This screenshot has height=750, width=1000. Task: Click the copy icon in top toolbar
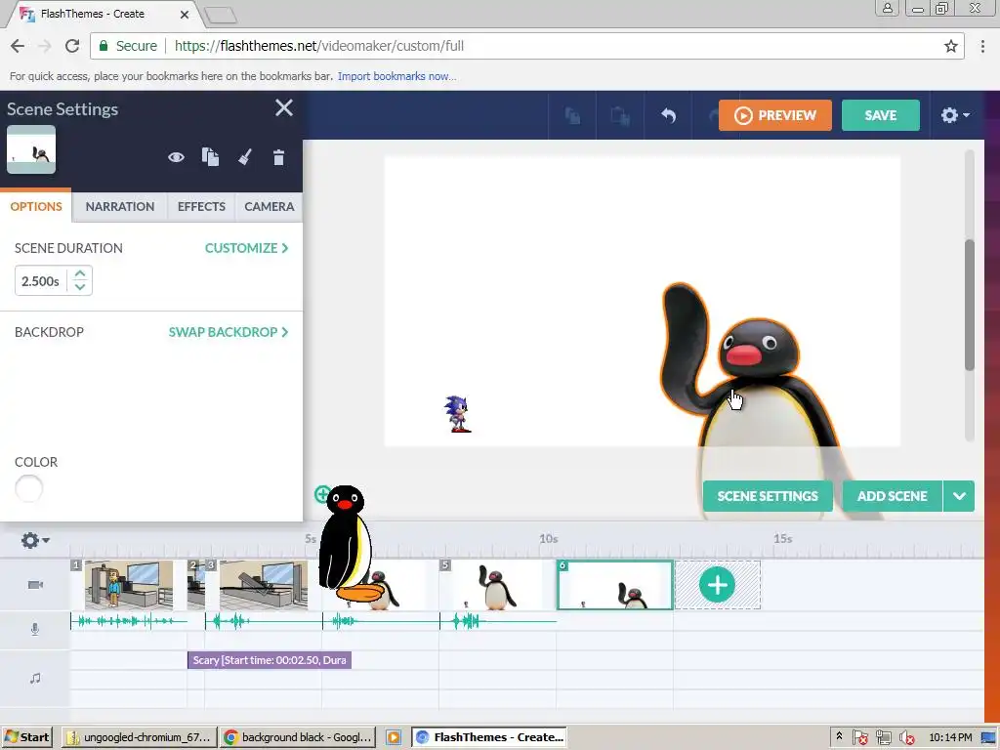click(572, 115)
